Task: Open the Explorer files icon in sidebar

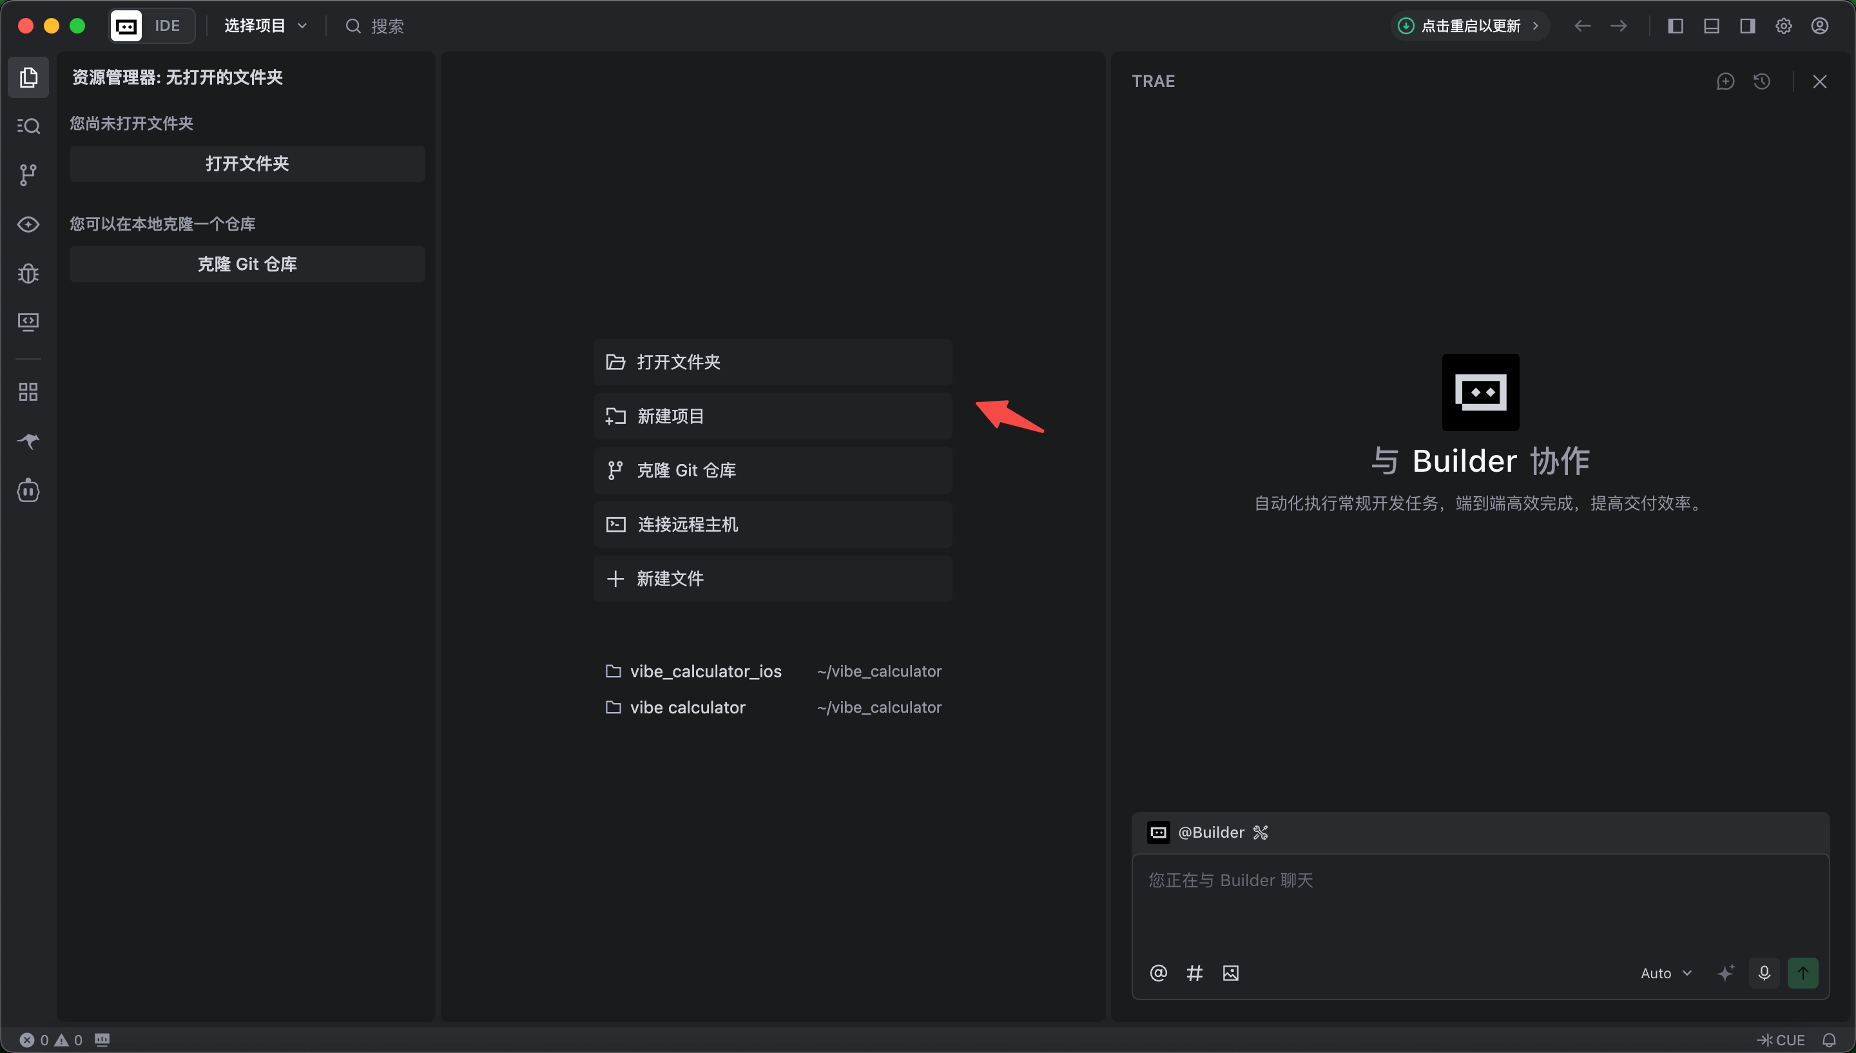Action: pos(28,77)
